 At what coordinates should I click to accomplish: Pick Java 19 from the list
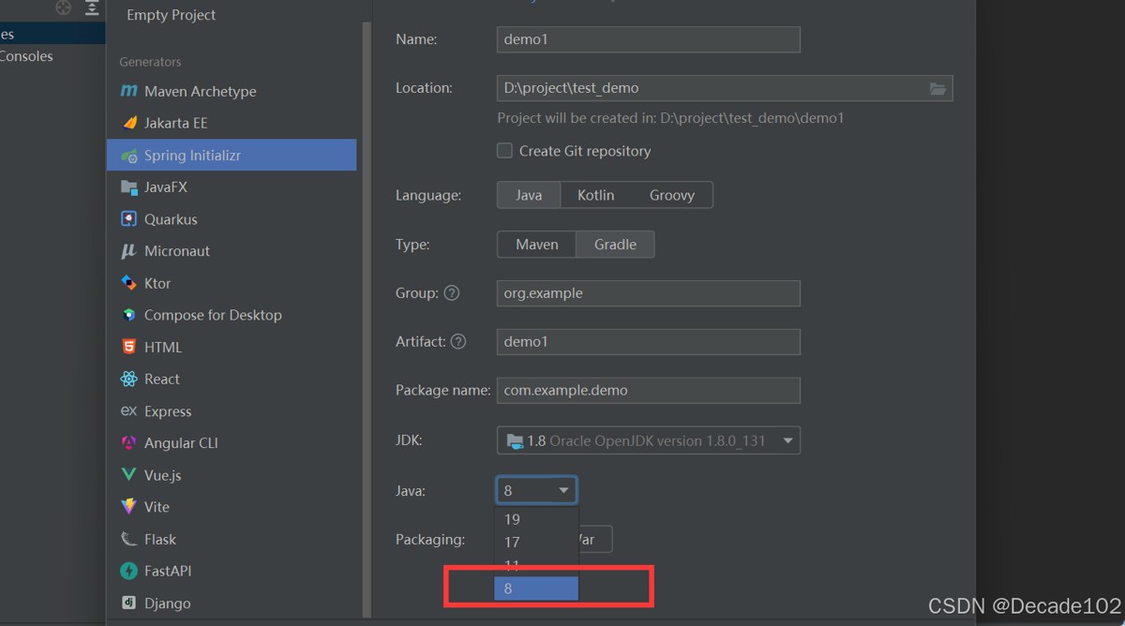coord(536,519)
